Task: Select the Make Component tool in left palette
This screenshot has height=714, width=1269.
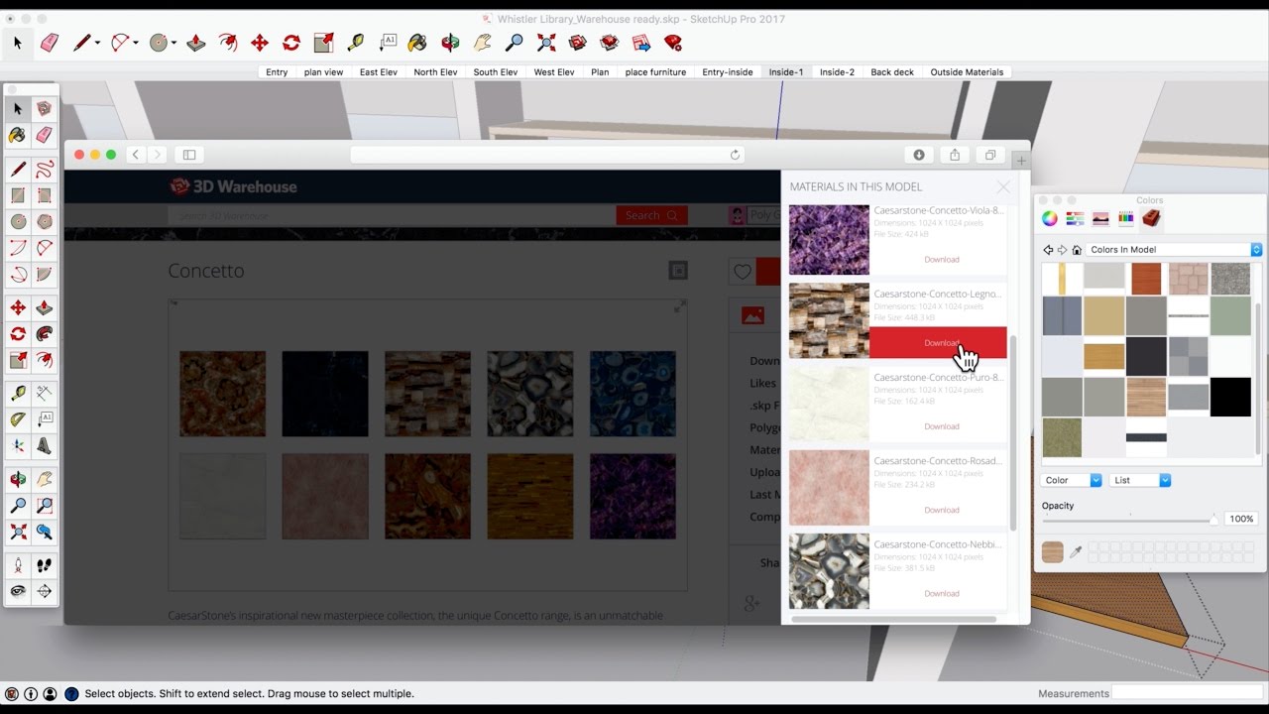Action: pos(44,109)
